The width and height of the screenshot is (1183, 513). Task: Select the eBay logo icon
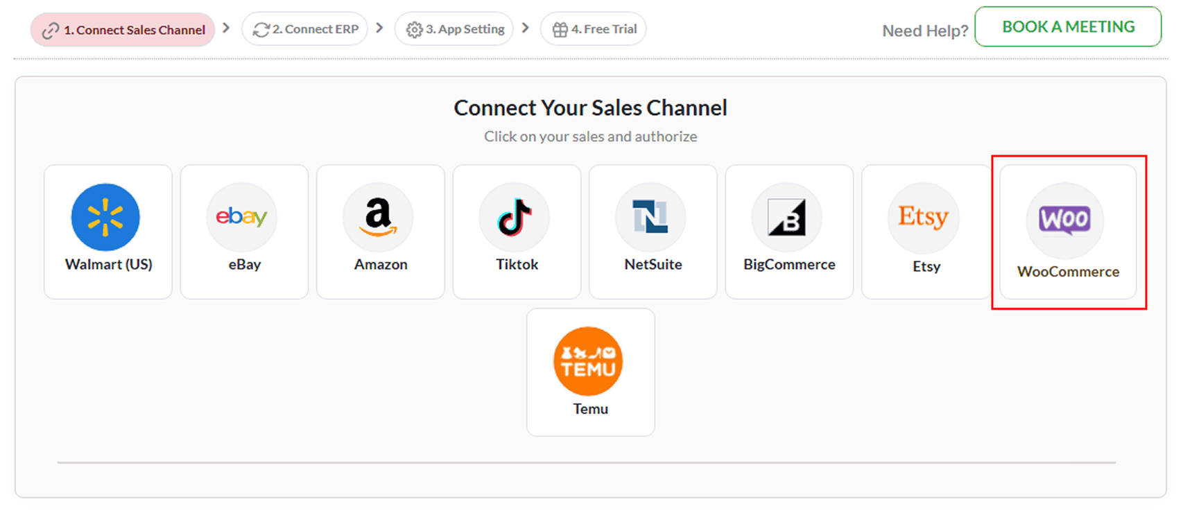tap(241, 217)
